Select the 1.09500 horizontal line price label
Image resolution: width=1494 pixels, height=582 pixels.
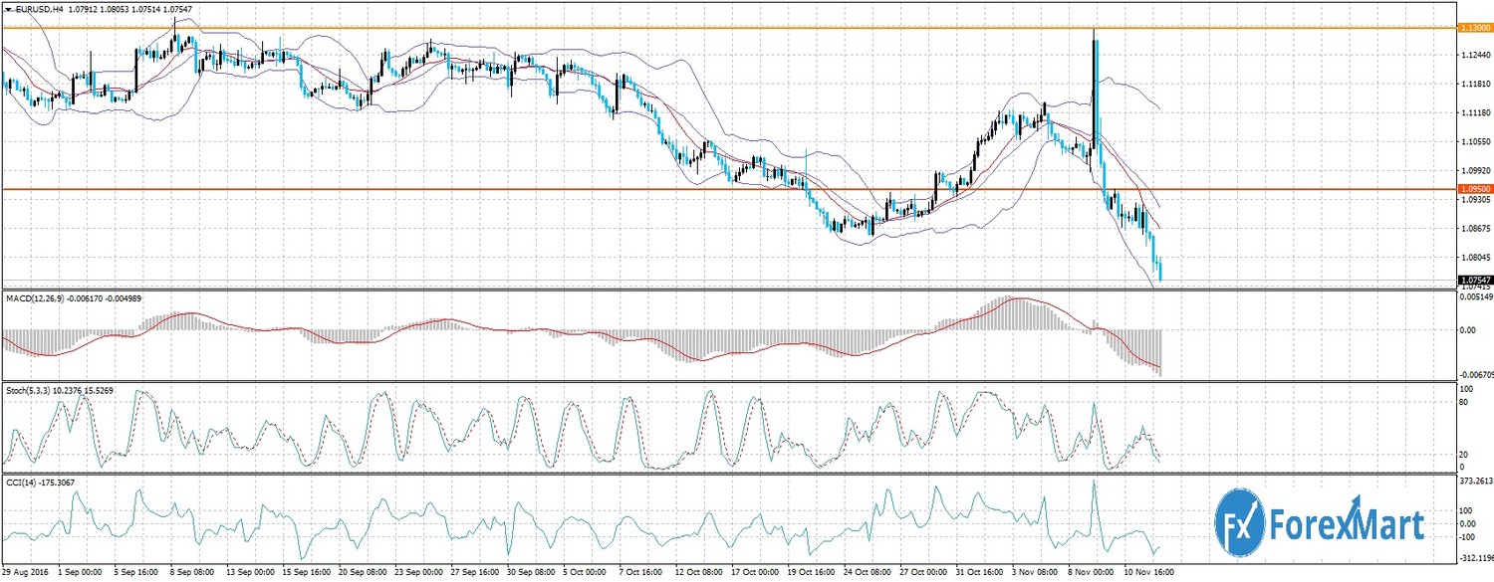(1473, 188)
